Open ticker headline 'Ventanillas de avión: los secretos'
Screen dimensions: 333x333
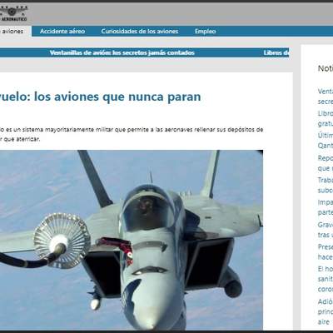coord(122,52)
